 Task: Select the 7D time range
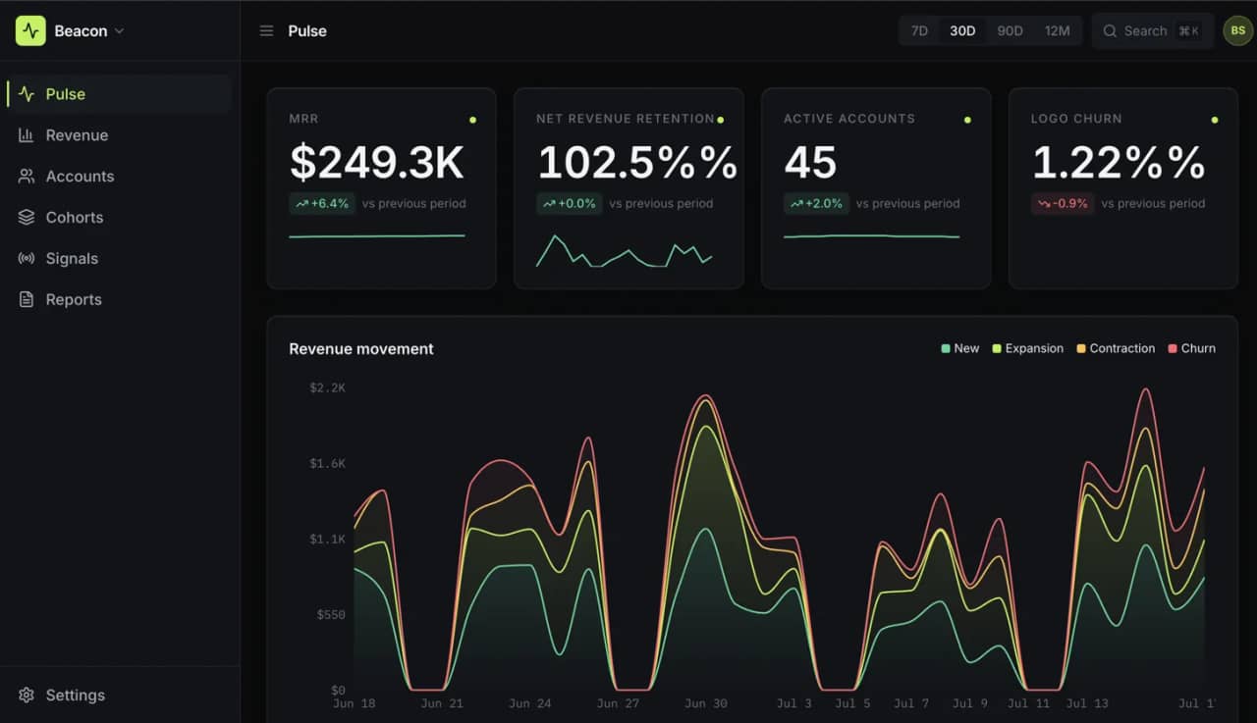click(919, 30)
